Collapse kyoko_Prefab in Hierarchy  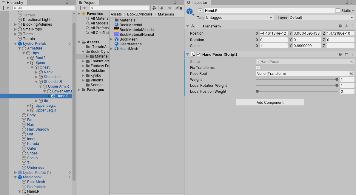16,44
